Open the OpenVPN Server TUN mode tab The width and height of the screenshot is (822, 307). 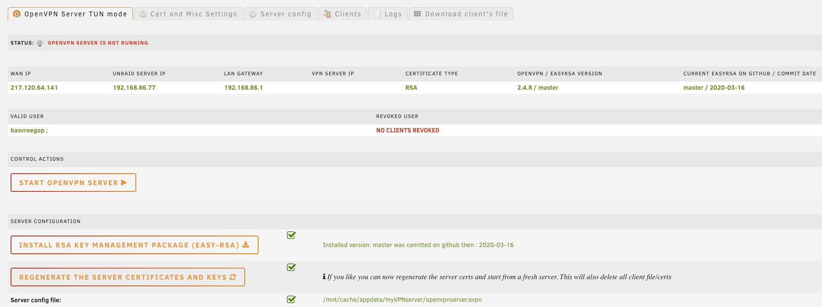tap(70, 14)
